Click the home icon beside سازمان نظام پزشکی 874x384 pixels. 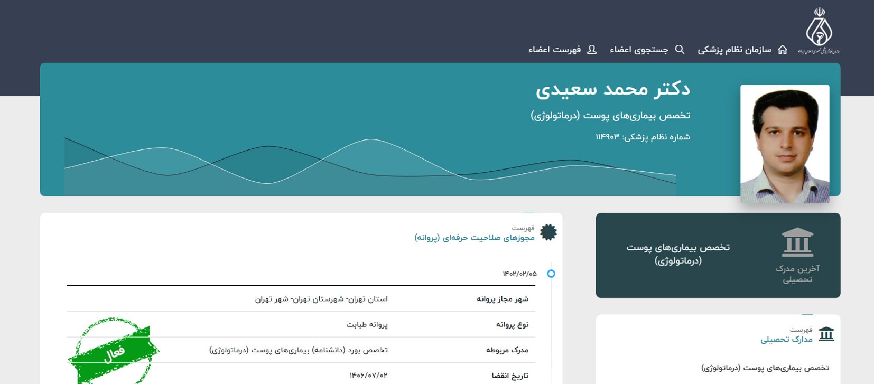pos(783,50)
